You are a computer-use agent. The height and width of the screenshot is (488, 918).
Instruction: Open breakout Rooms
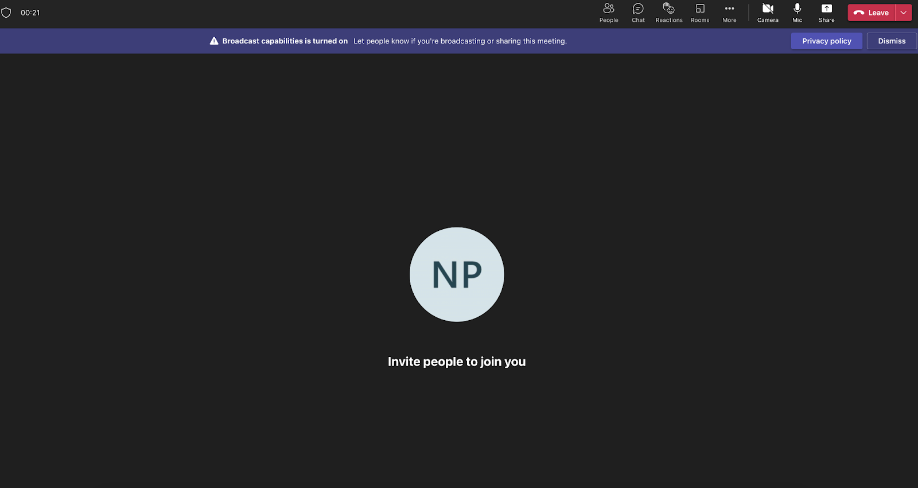[x=700, y=13]
